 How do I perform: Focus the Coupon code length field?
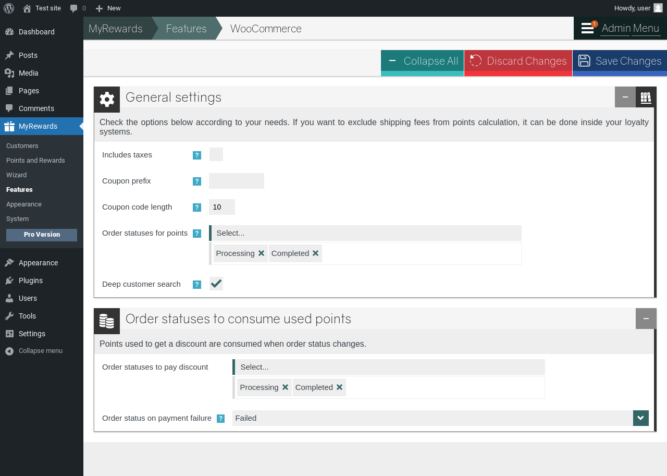tap(222, 207)
